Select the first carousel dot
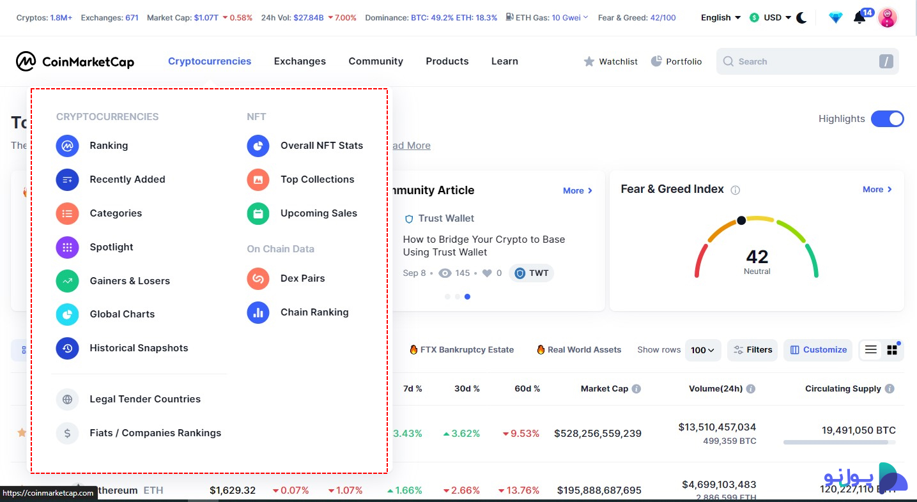The height and width of the screenshot is (502, 917). point(447,296)
